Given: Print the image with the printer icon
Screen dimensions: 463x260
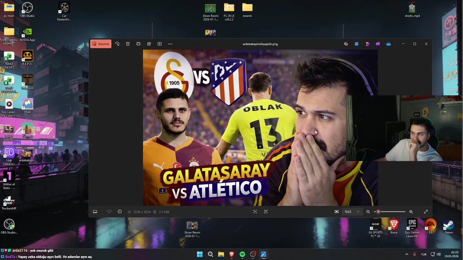Looking at the screenshot, I should [x=138, y=44].
